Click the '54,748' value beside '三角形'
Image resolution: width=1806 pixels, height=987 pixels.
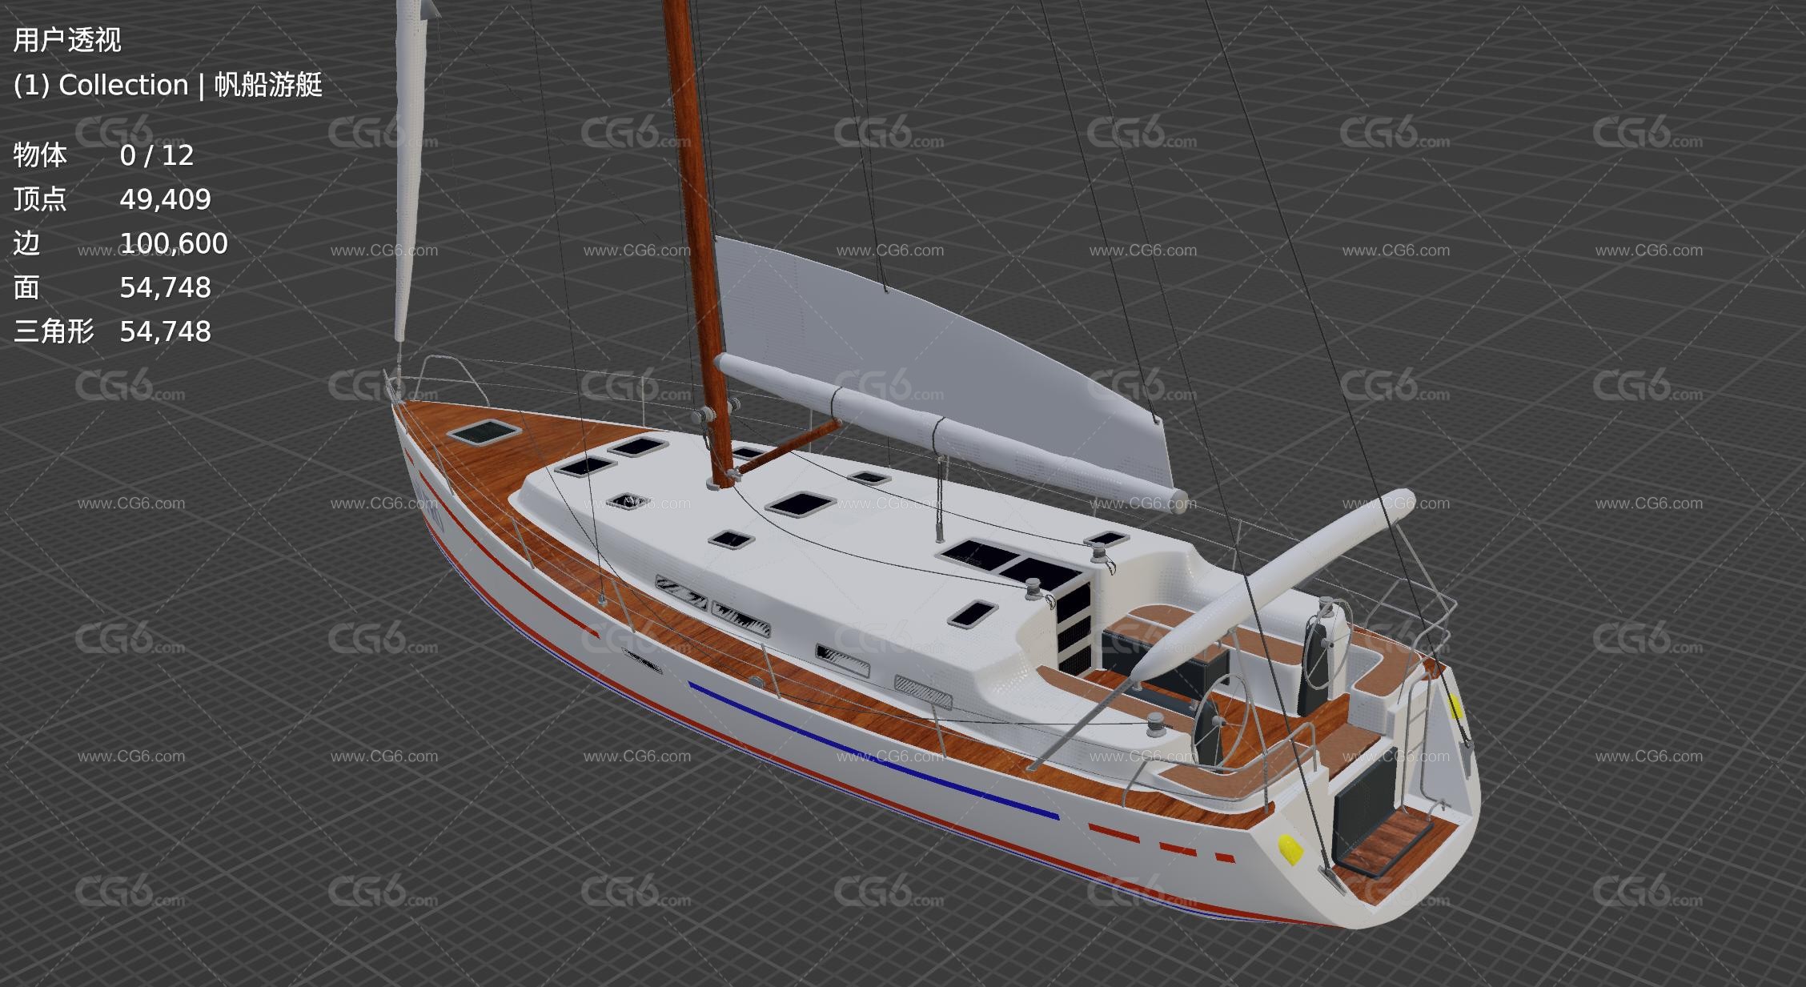click(166, 331)
